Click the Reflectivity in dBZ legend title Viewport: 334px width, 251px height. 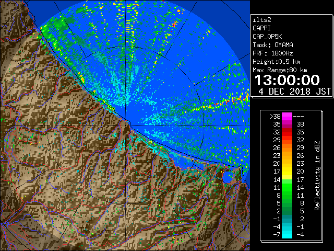point(317,176)
